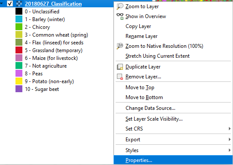Viewport: 233px width, 165px height.
Task: Click the red Grassland (temporary) swatch
Action: click(x=19, y=50)
